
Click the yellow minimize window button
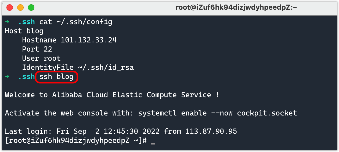[20, 8]
